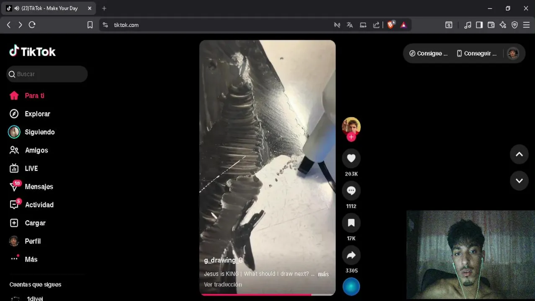535x301 pixels.
Task: Click the browser music note icon
Action: click(x=468, y=25)
